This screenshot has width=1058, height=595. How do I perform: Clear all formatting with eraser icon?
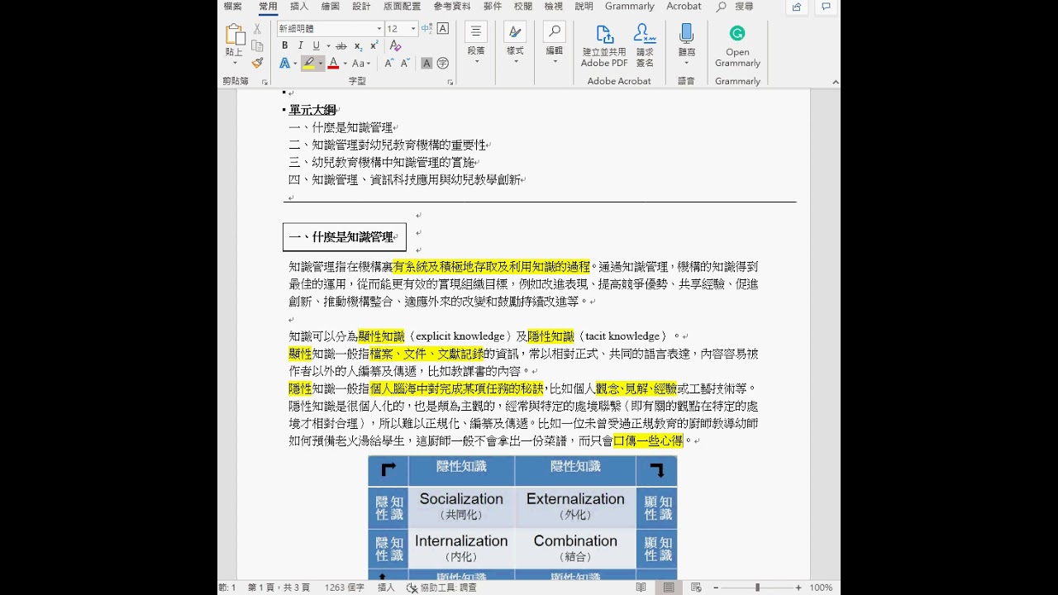click(395, 45)
